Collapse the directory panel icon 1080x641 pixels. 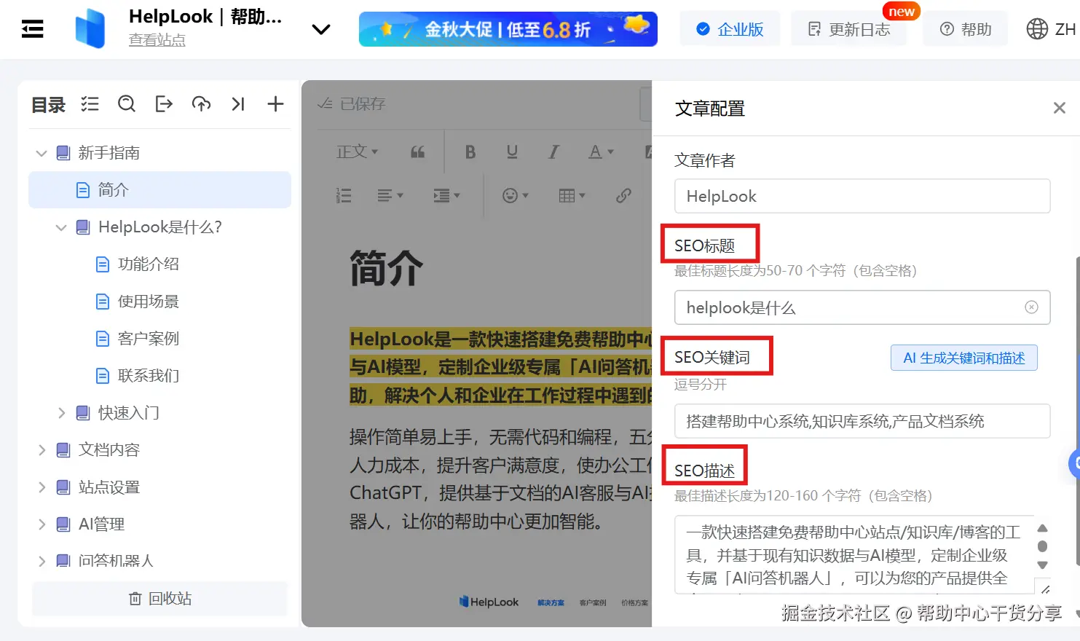point(238,104)
